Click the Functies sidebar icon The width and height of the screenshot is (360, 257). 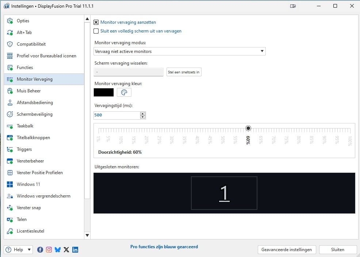click(x=10, y=68)
